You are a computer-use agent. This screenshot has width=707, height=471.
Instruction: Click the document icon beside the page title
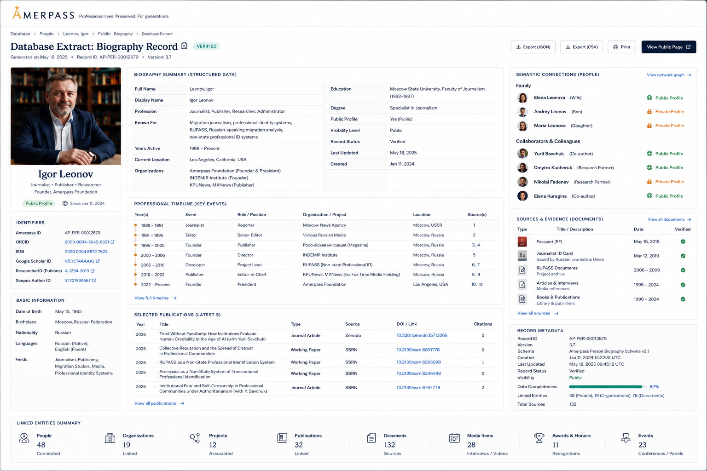point(184,46)
